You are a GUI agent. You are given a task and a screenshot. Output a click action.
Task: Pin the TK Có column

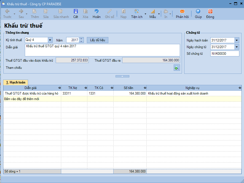(112, 88)
